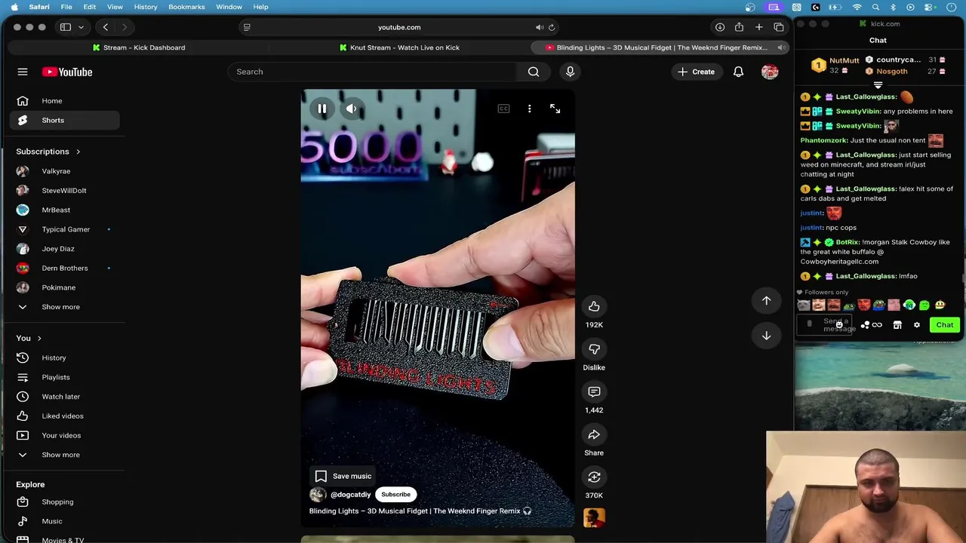Open Control Center in menu bar
The height and width of the screenshot is (543, 966).
coord(929,7)
